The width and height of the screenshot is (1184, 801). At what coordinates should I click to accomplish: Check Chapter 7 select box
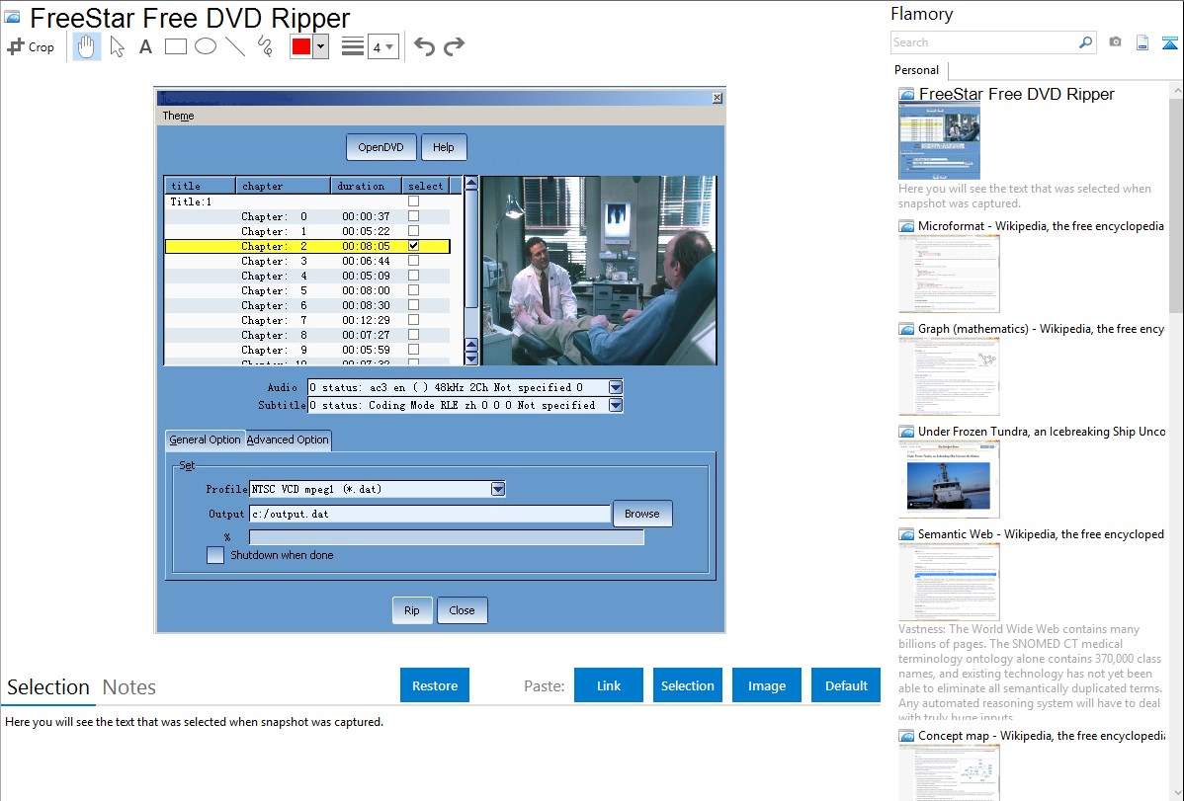413,320
